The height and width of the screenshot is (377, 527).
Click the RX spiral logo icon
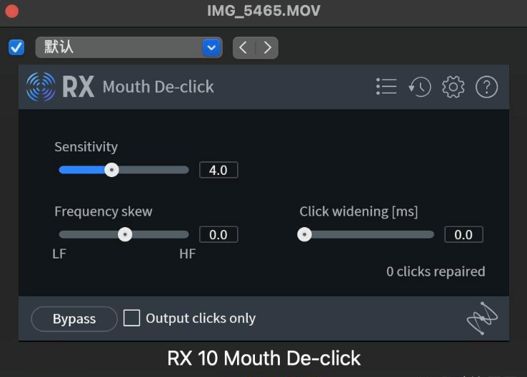tap(41, 87)
